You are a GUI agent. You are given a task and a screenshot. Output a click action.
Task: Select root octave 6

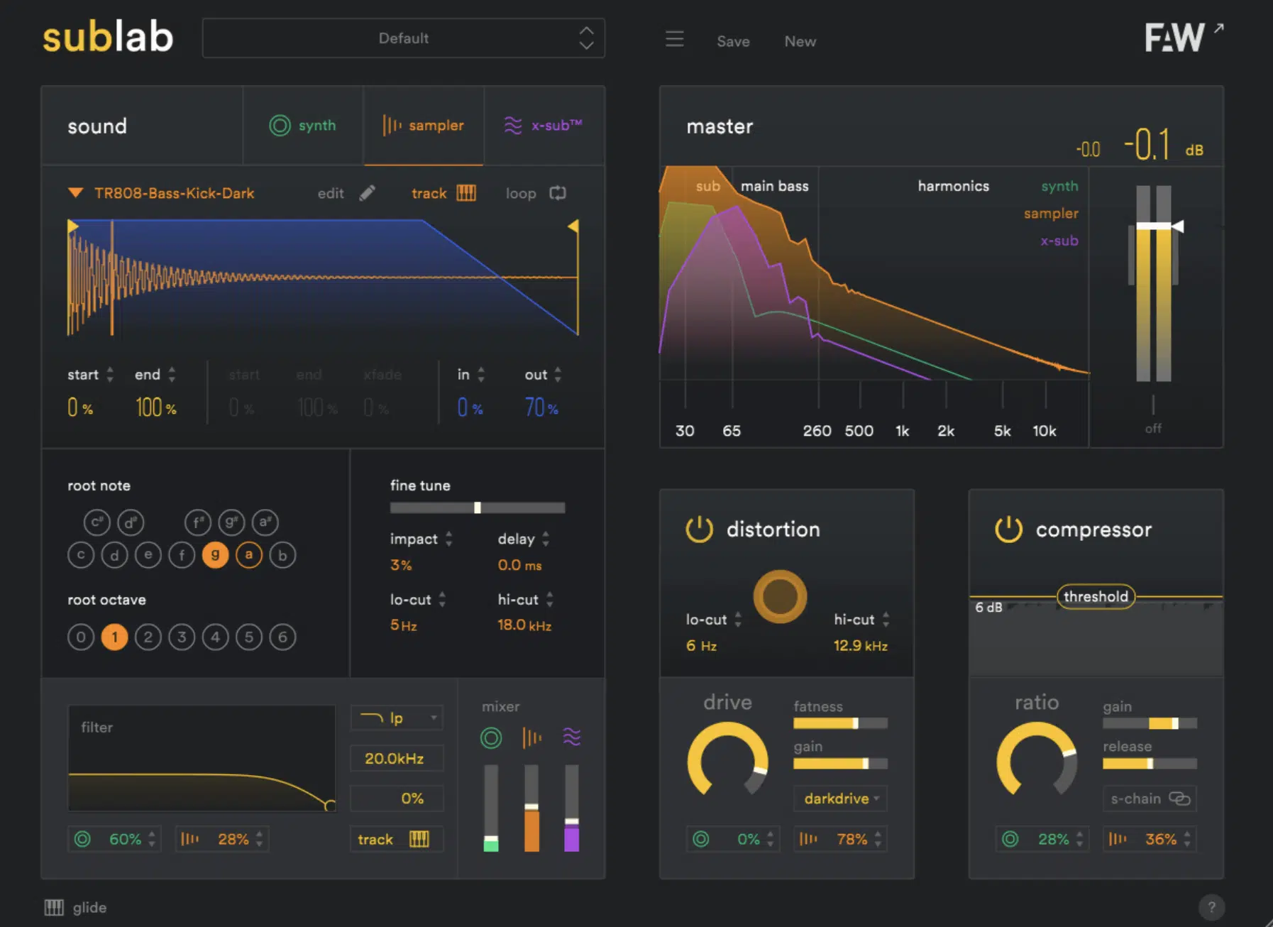tap(282, 637)
